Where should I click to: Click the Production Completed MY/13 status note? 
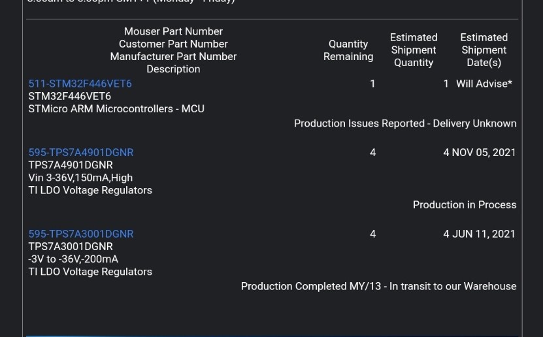pos(379,287)
